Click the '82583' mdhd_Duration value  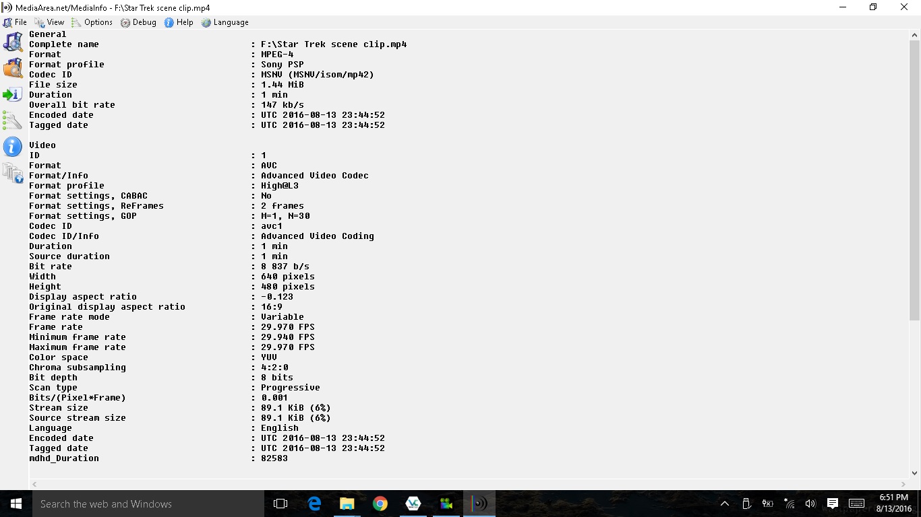[274, 458]
